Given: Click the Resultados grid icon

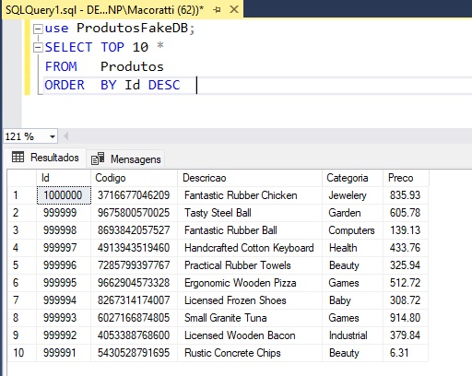Looking at the screenshot, I should (18, 157).
